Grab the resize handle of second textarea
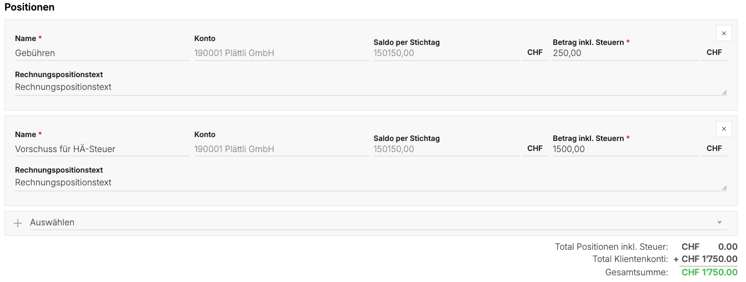This screenshot has height=282, width=746. (724, 188)
